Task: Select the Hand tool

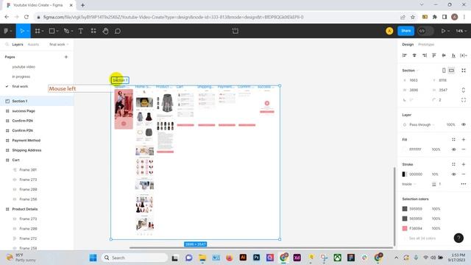Action: (x=105, y=31)
